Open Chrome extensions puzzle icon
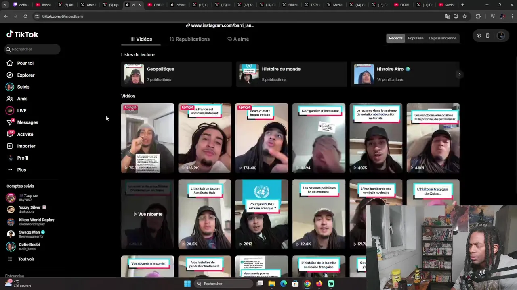517x290 pixels. pyautogui.click(x=478, y=16)
